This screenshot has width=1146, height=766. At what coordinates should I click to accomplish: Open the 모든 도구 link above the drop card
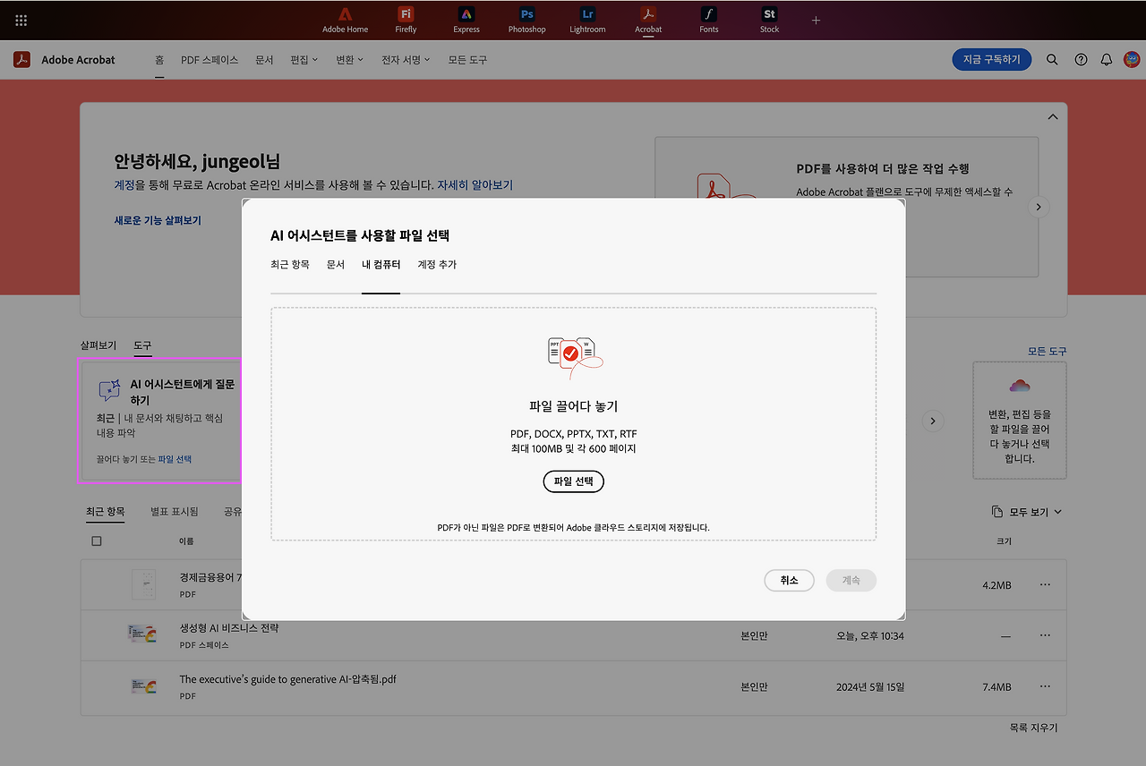click(x=1048, y=352)
